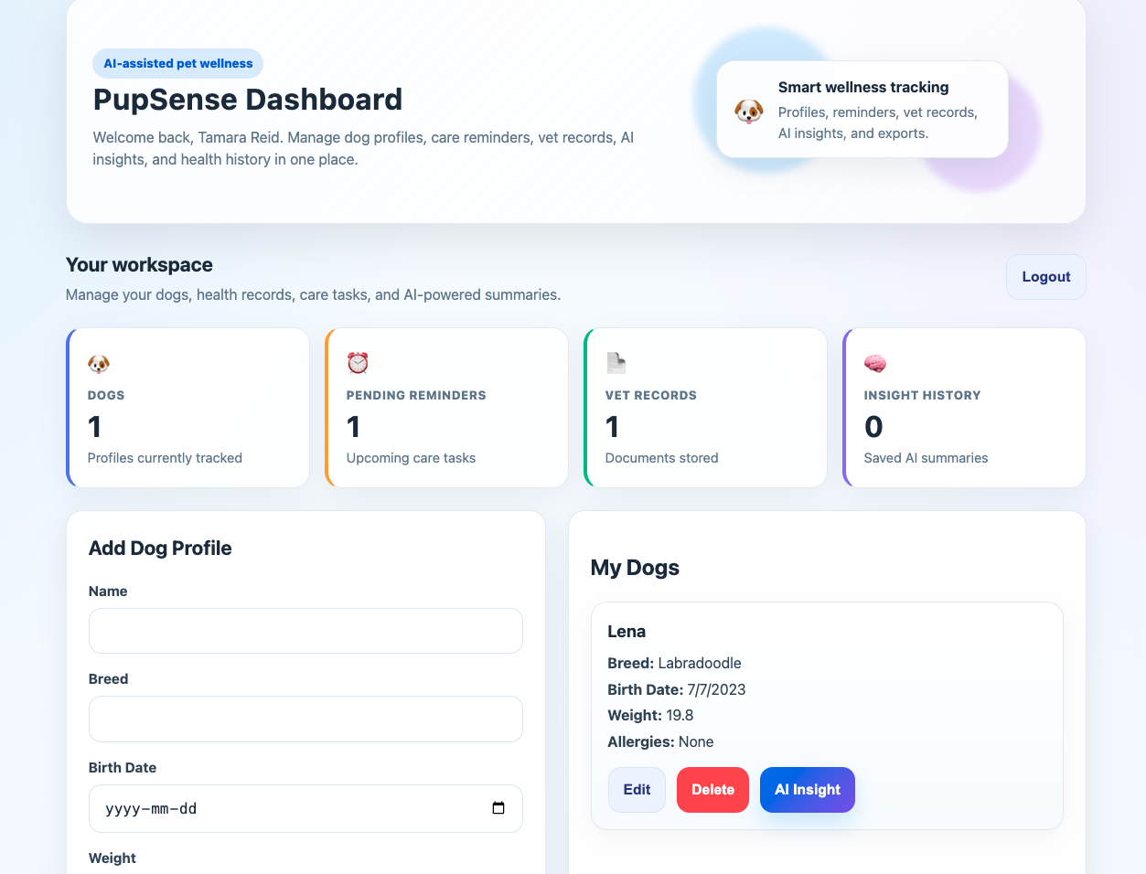The image size is (1146, 874).
Task: Generate an AI Insight for Lena
Action: 807,789
